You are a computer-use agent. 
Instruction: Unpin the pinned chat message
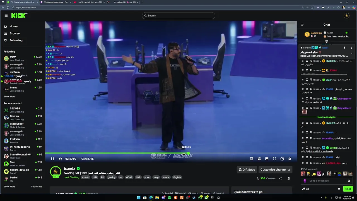[x=344, y=48]
